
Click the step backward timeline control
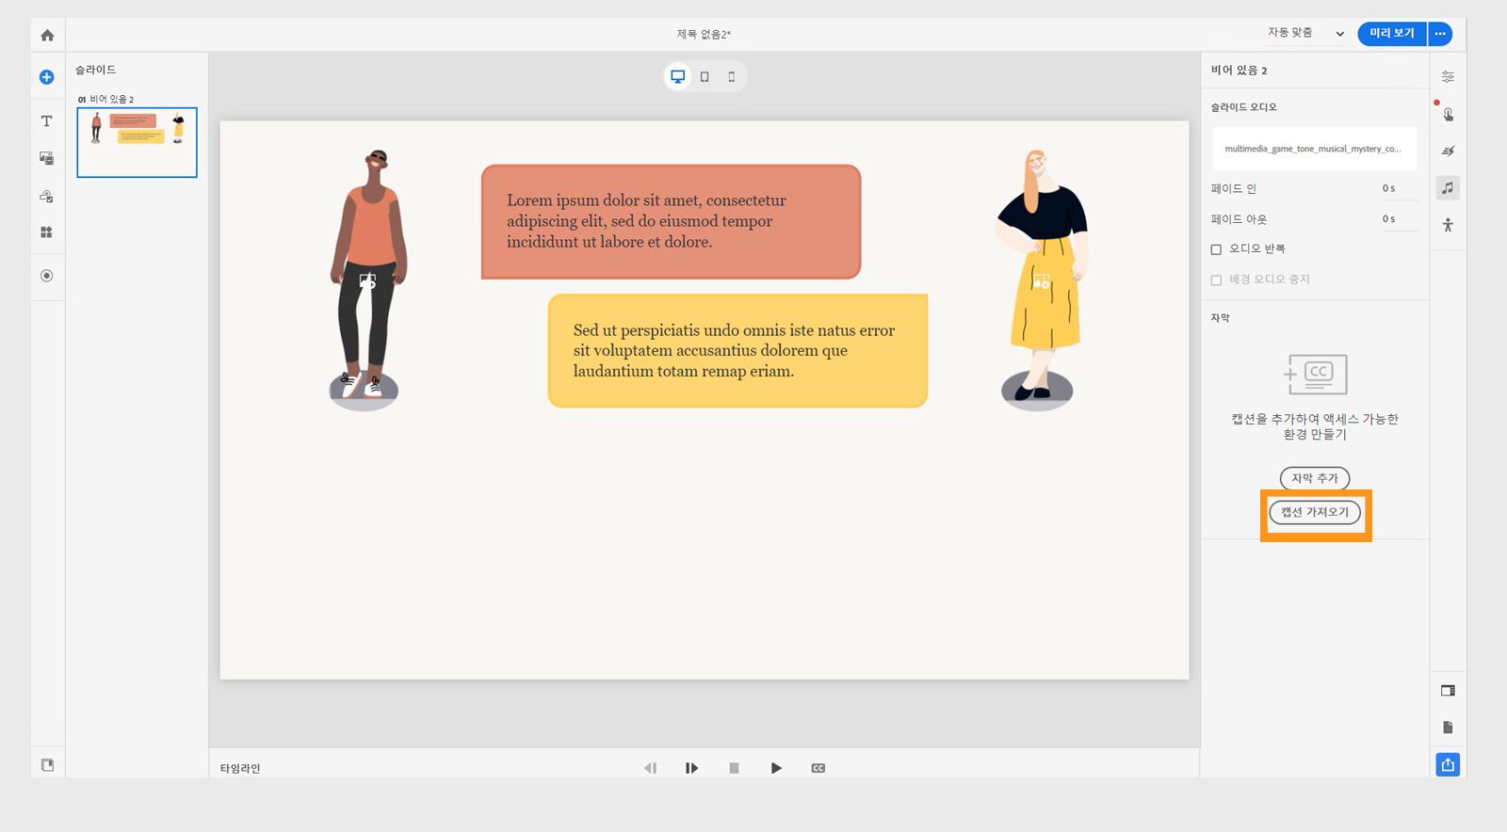650,768
